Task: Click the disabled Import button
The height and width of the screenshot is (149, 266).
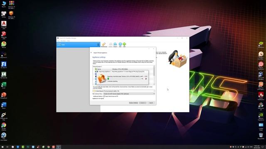Action: (143, 103)
